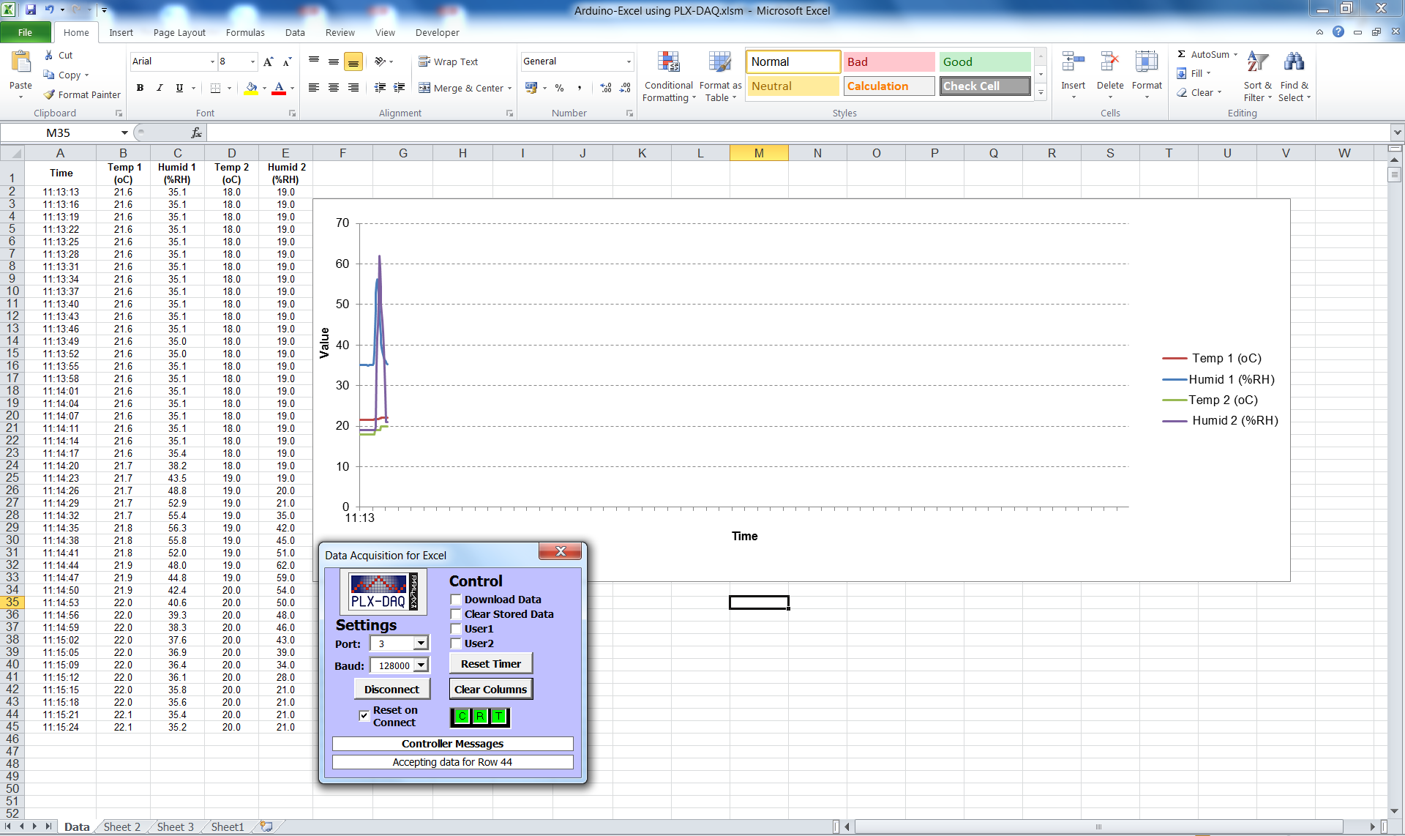Open the Baud rate dropdown
The width and height of the screenshot is (1405, 836).
point(421,665)
